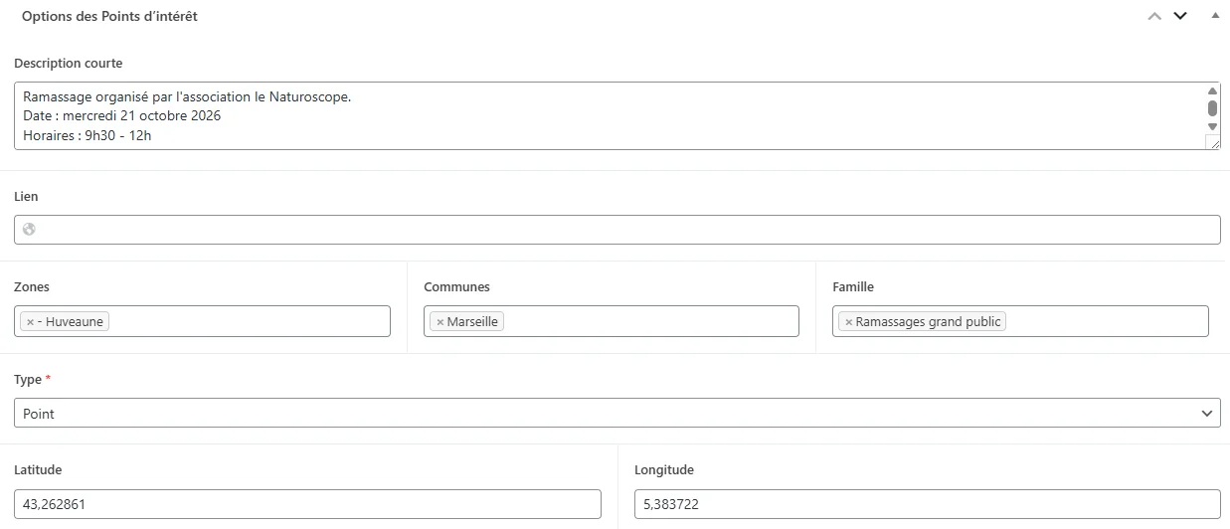1230x529 pixels.
Task: Open the Communes select field
Action: click(612, 321)
